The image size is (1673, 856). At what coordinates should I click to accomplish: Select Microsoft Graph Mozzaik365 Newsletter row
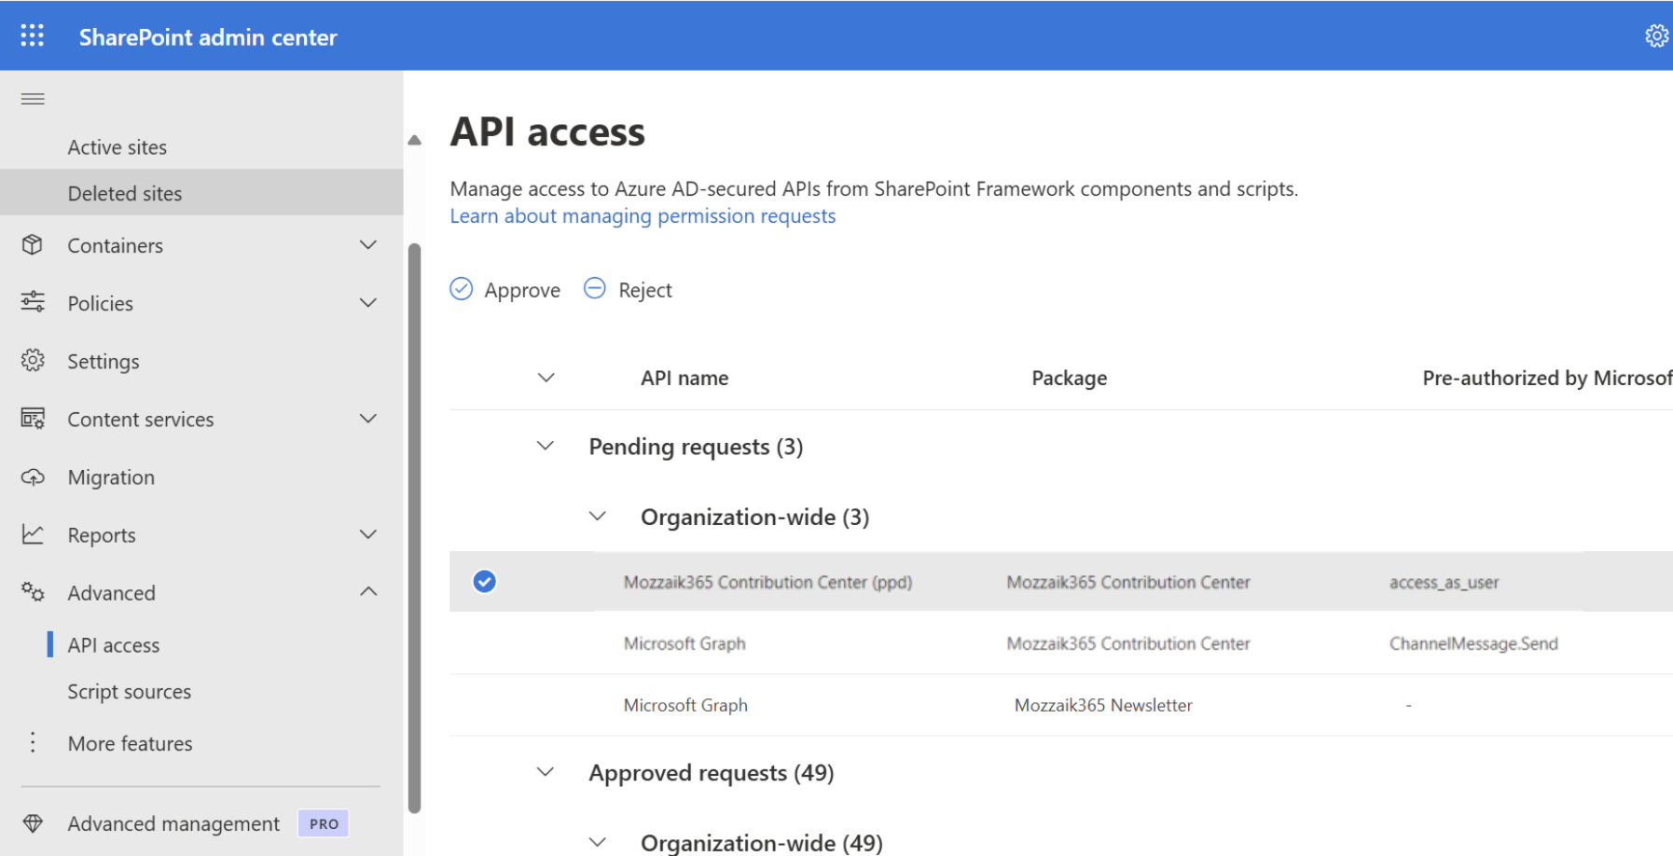pyautogui.click(x=1061, y=705)
